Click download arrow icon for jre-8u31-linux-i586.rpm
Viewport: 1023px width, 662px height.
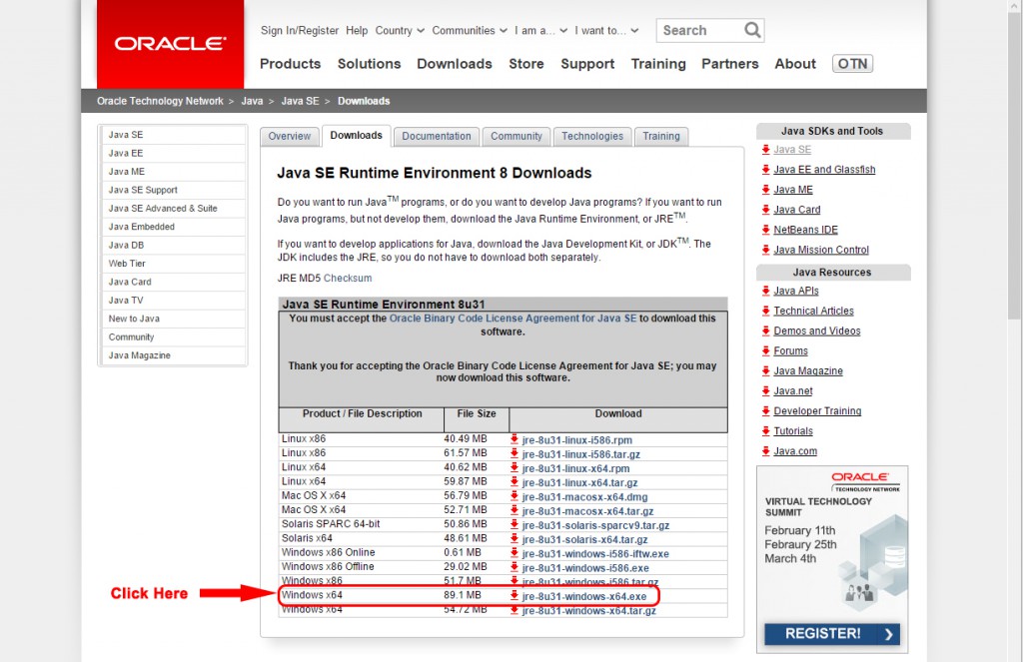coord(514,439)
